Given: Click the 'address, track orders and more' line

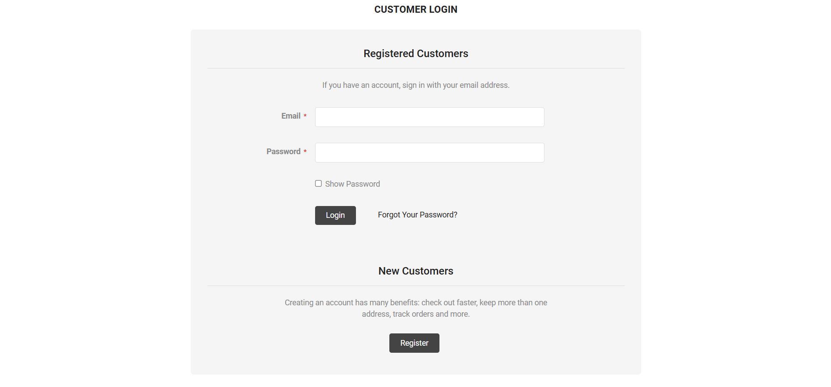Looking at the screenshot, I should (x=416, y=314).
